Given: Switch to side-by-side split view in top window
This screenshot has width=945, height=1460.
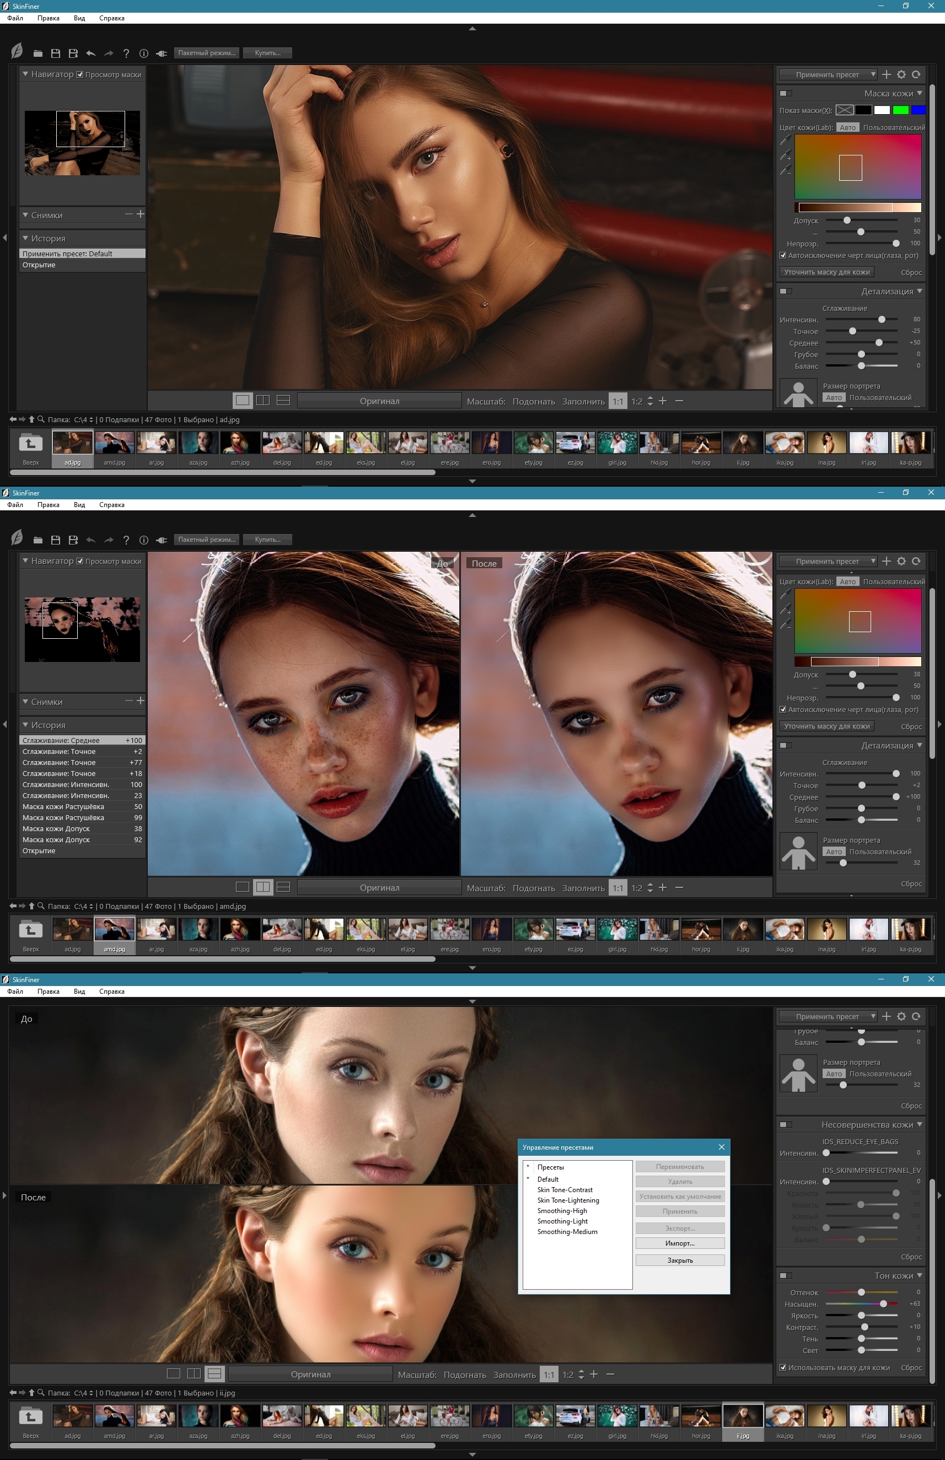Looking at the screenshot, I should pyautogui.click(x=262, y=400).
